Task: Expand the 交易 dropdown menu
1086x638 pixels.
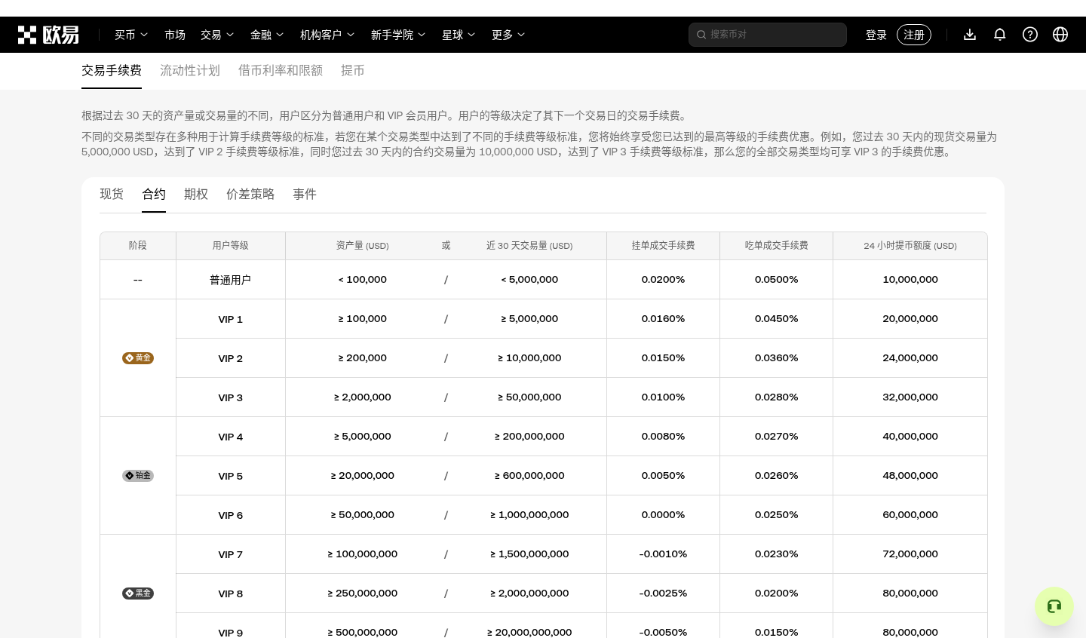Action: (217, 35)
